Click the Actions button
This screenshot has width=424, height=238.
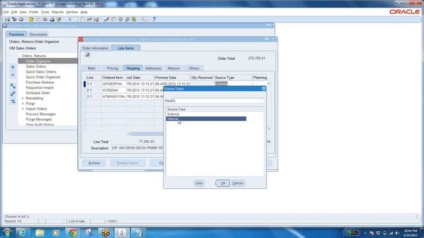coord(94,163)
